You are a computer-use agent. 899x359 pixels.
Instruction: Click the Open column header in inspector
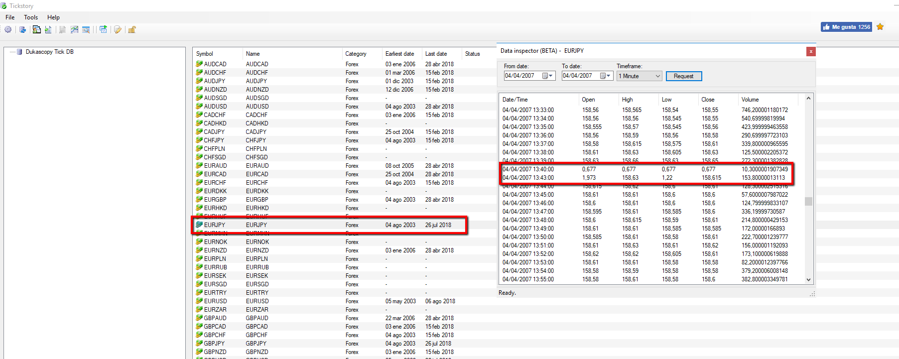click(x=599, y=100)
